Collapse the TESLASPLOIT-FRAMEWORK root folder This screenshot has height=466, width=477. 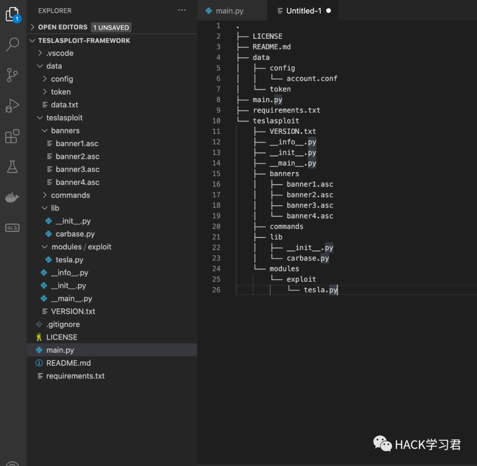click(x=32, y=41)
